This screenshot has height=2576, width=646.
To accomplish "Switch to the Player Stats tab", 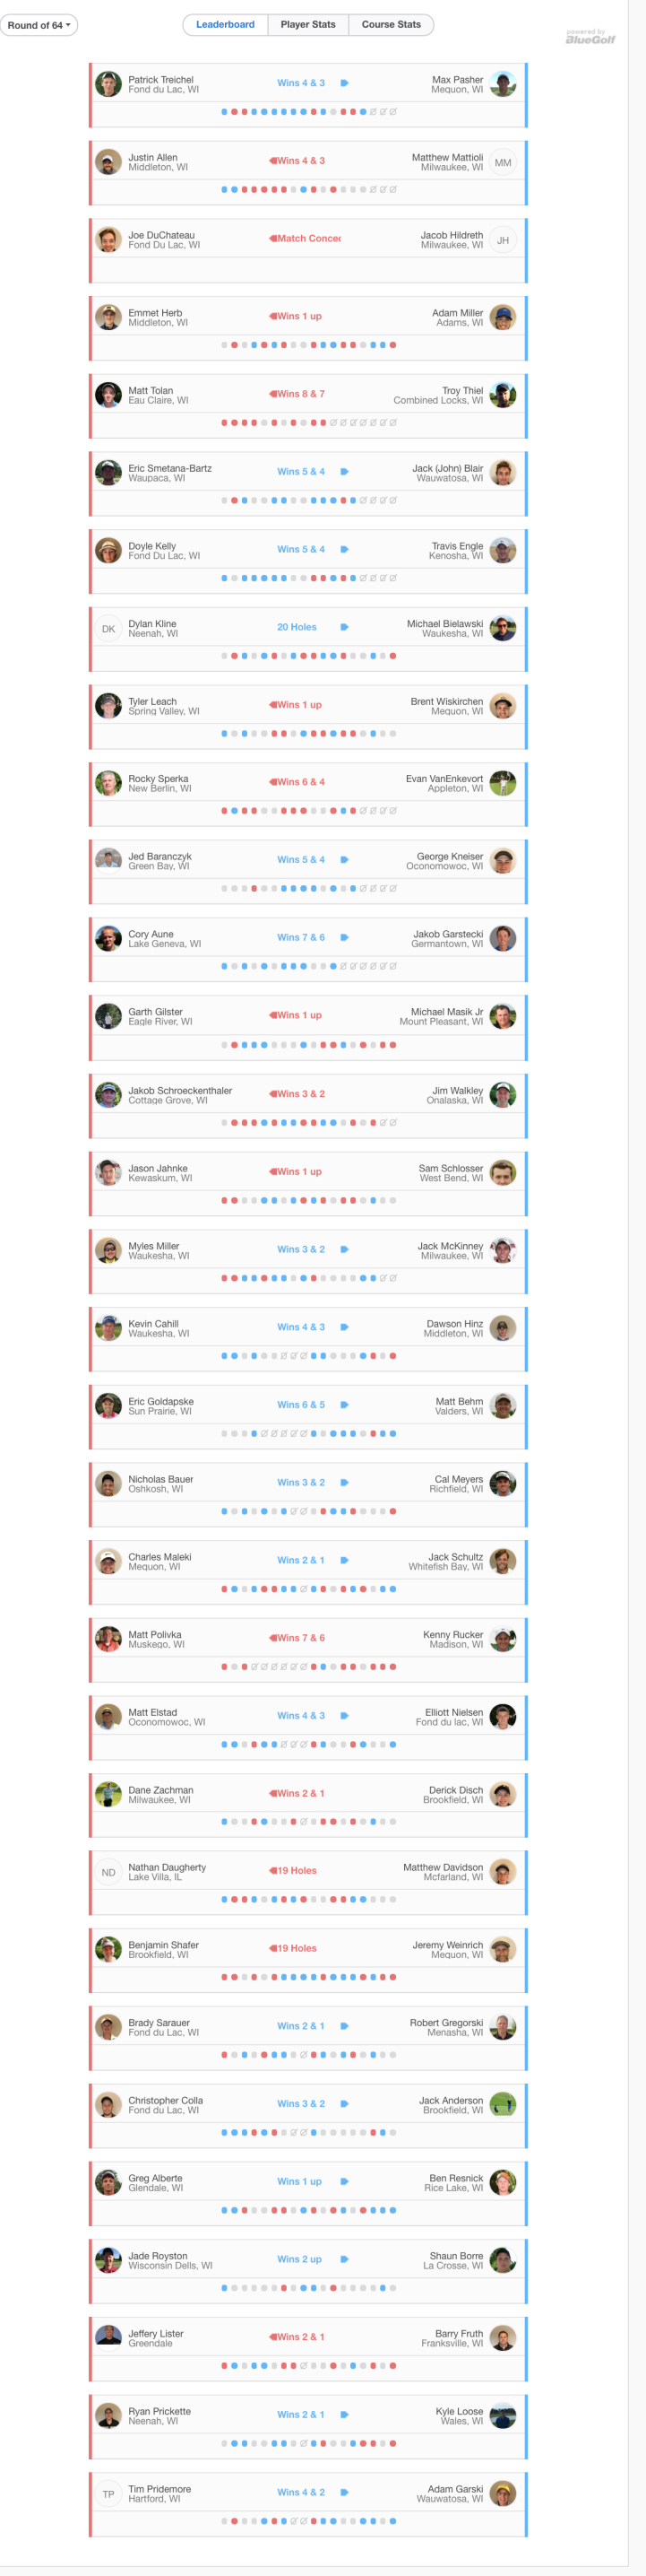I will pyautogui.click(x=307, y=25).
